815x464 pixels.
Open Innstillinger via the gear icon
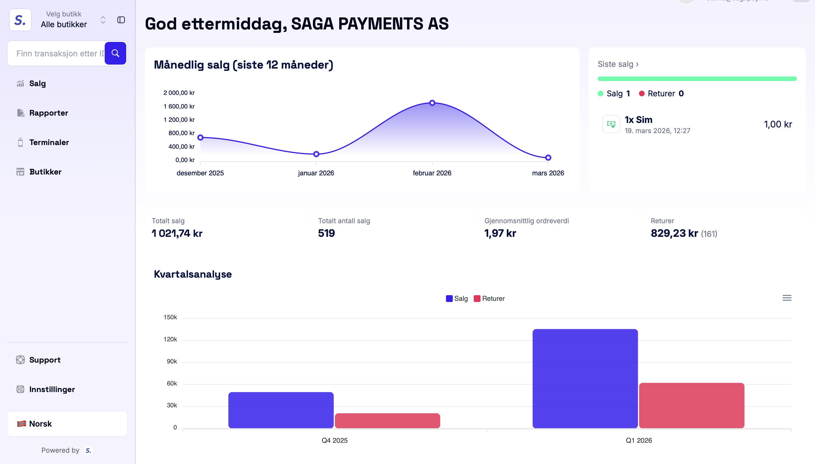[20, 389]
